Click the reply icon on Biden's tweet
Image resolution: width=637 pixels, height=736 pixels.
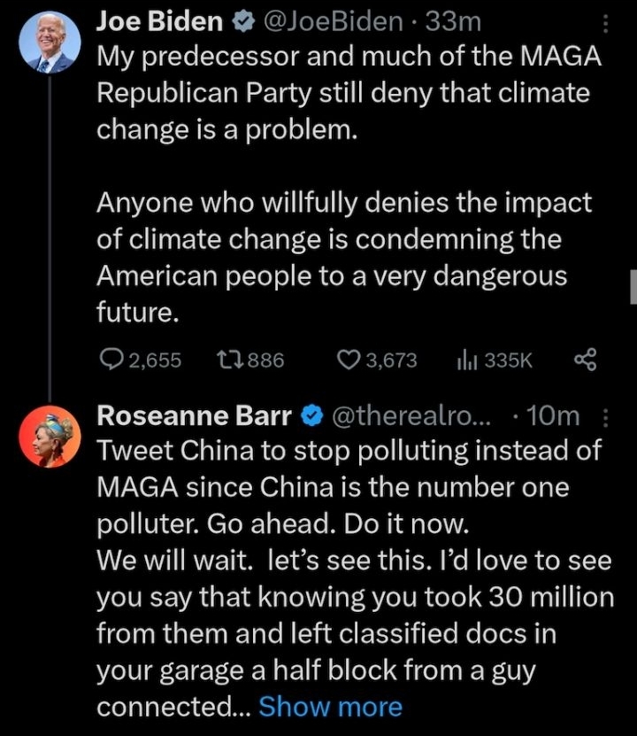click(x=111, y=359)
